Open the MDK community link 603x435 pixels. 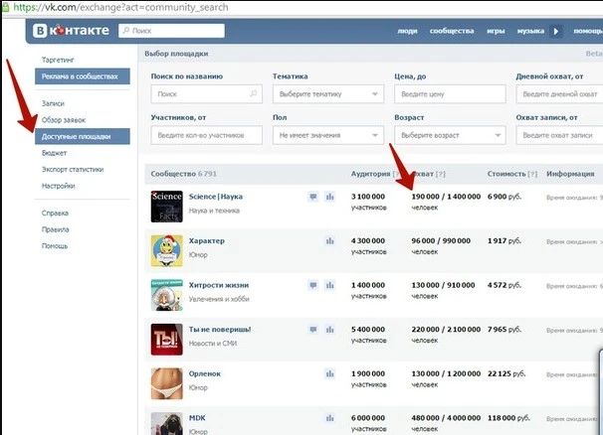coord(197,418)
